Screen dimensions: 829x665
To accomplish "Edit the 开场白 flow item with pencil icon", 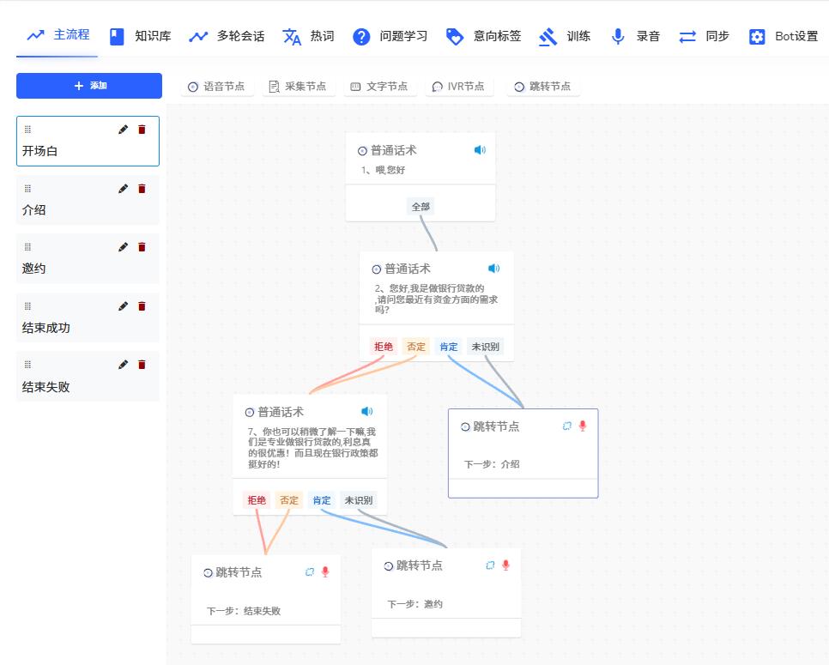I will [123, 130].
